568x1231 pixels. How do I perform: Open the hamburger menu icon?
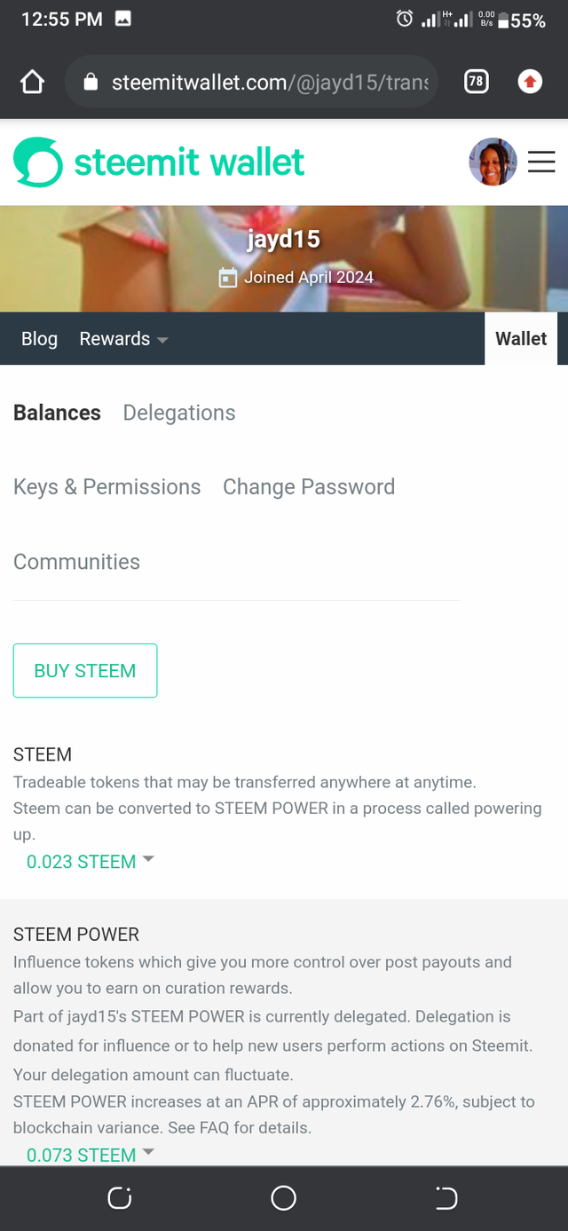[x=541, y=162]
